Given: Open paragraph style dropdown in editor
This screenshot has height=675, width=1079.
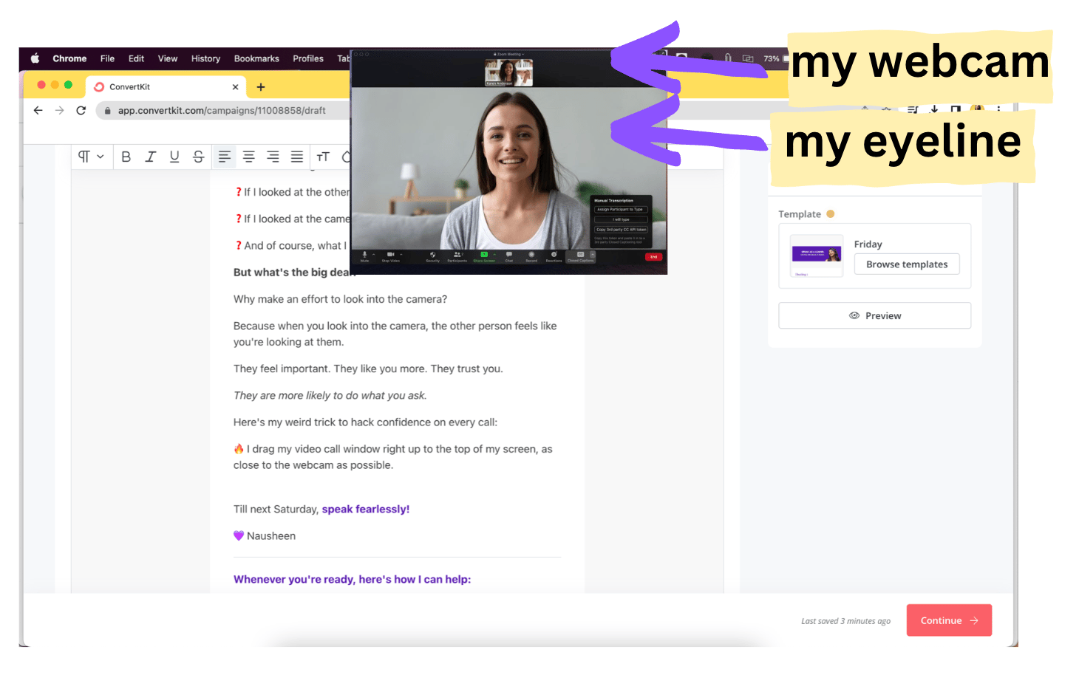Looking at the screenshot, I should click(91, 157).
